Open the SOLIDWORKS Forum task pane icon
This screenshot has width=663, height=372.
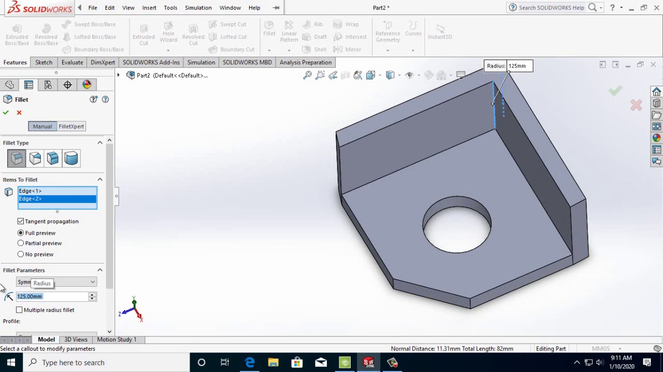(x=656, y=162)
